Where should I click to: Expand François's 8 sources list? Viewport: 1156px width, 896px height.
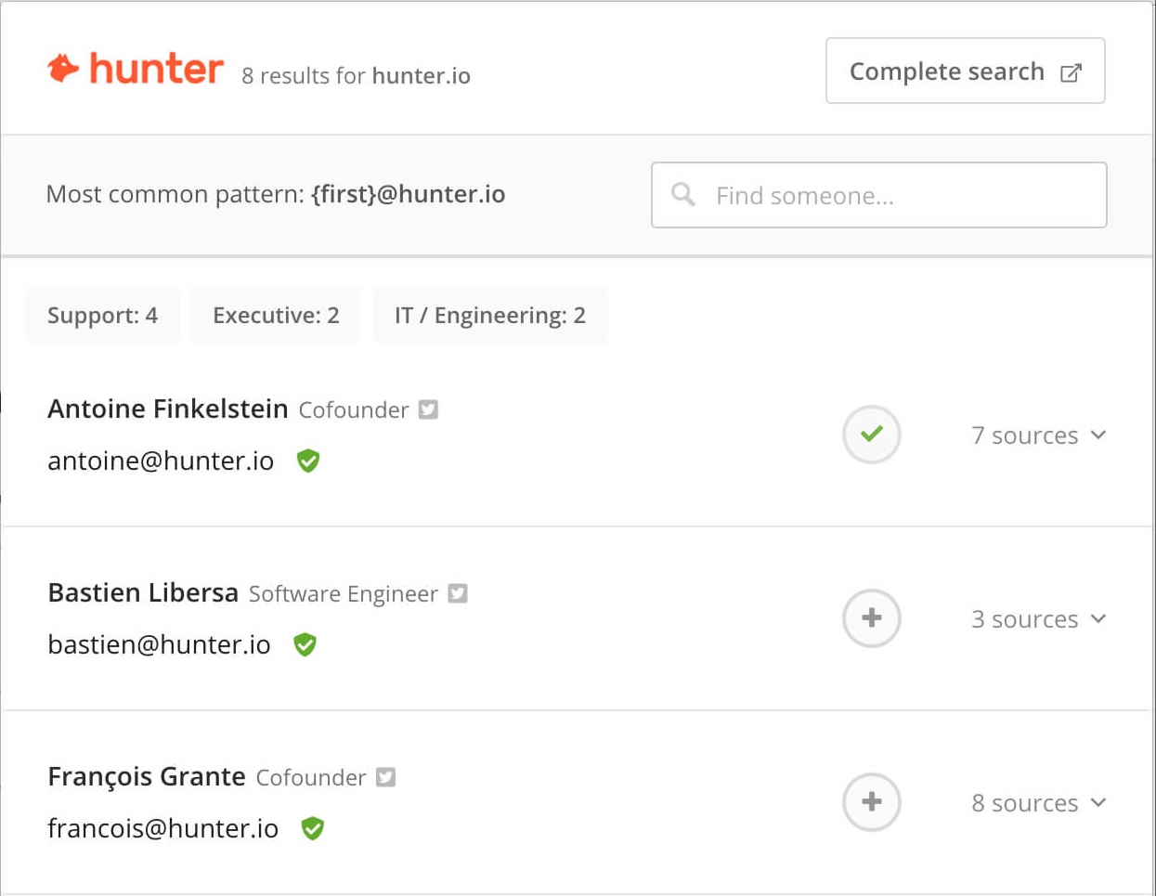(1038, 803)
